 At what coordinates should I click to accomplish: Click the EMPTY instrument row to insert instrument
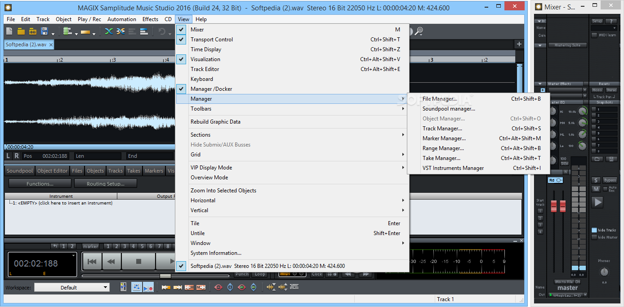click(63, 203)
